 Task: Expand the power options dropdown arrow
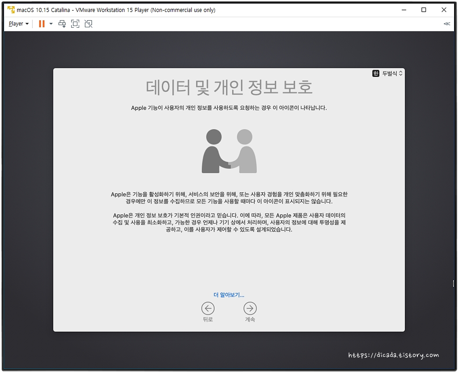[51, 24]
